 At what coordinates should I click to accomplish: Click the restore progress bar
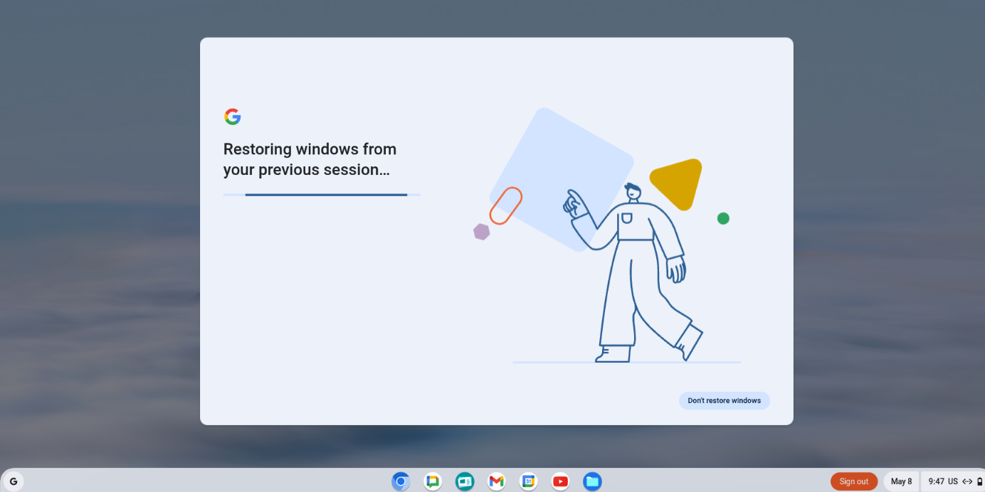point(321,193)
